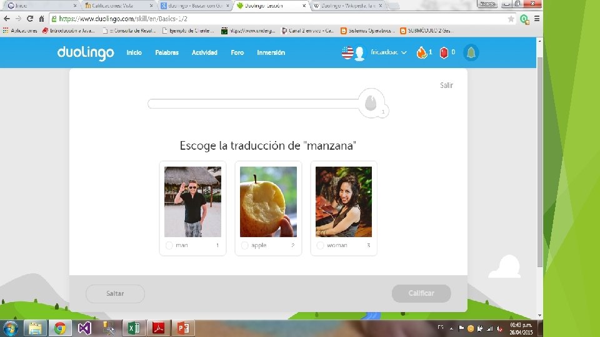
Task: Open File Explorer from the taskbar
Action: click(x=35, y=328)
